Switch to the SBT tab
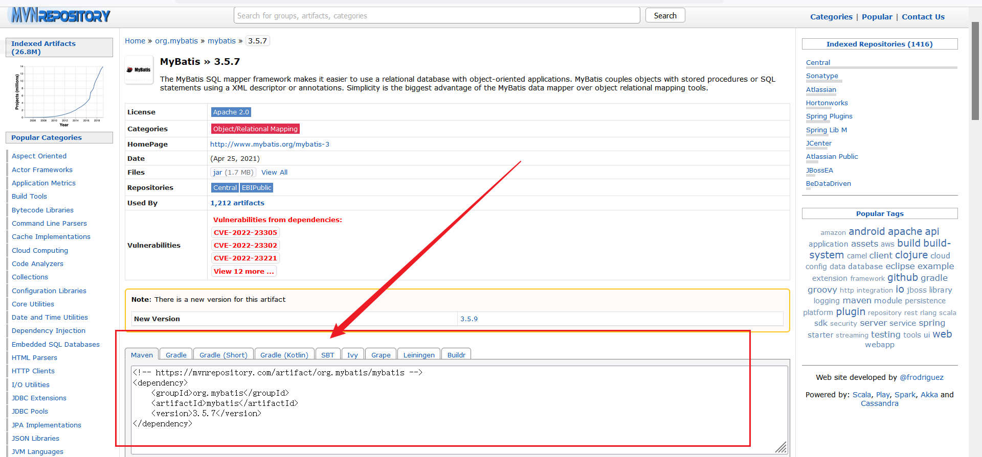Screen dimensions: 982x457 (x=328, y=355)
